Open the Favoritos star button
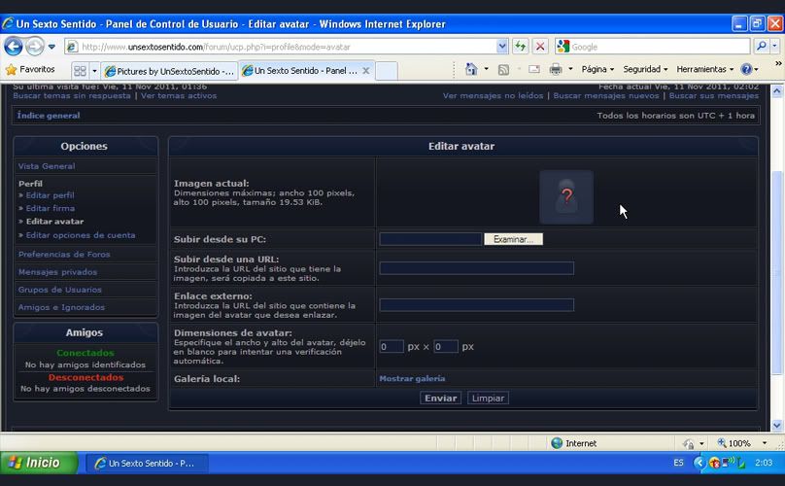 30,69
